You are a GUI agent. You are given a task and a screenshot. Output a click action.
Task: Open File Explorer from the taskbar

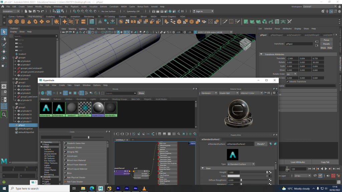coord(83,189)
